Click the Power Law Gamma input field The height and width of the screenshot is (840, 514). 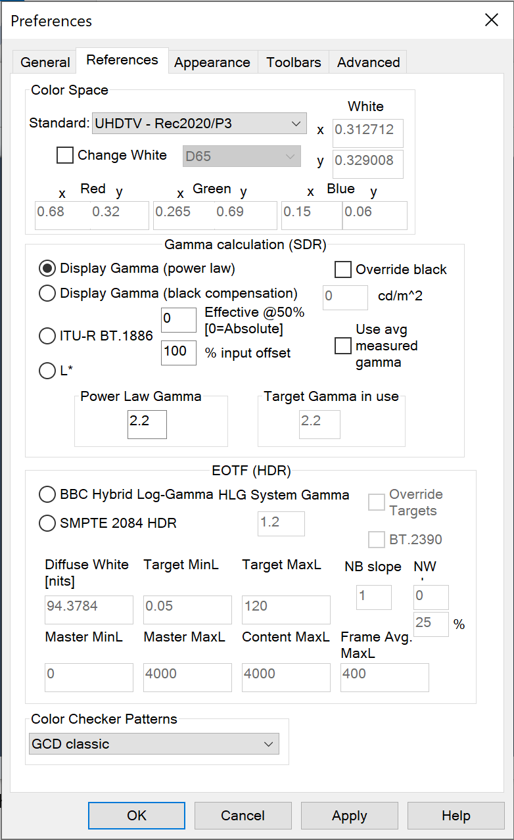[x=147, y=425]
